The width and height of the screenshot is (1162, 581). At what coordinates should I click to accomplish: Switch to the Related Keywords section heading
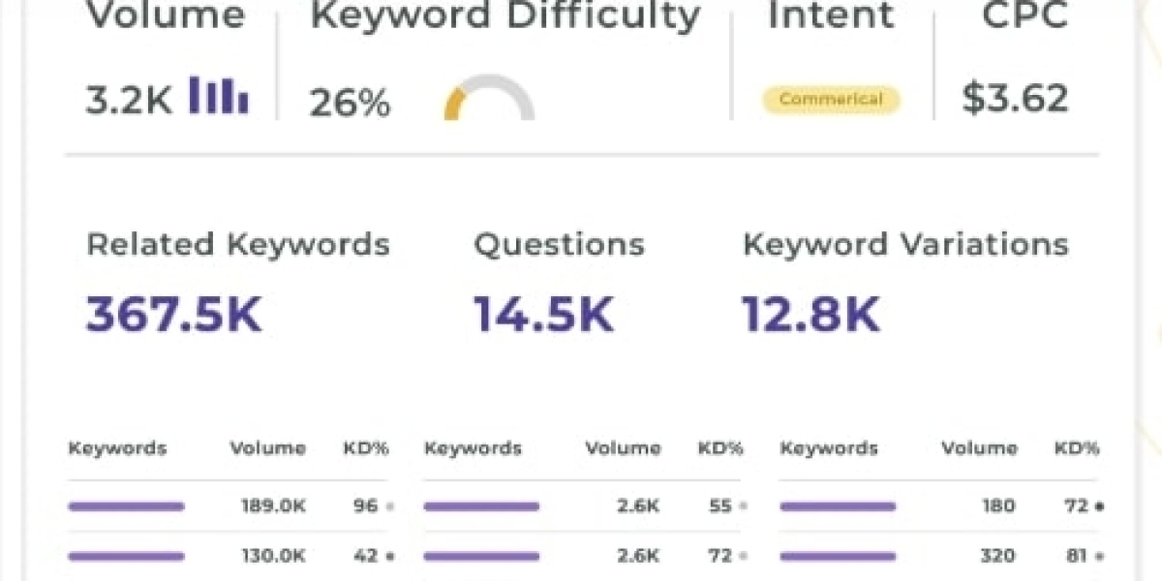click(x=237, y=244)
